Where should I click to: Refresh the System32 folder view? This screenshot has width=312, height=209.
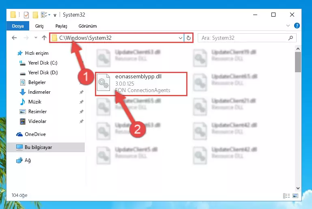coord(188,38)
